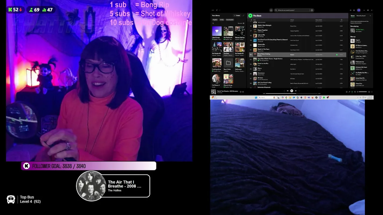This screenshot has width=383, height=215.
Task: Open the New Folder library item
Action: point(228,65)
